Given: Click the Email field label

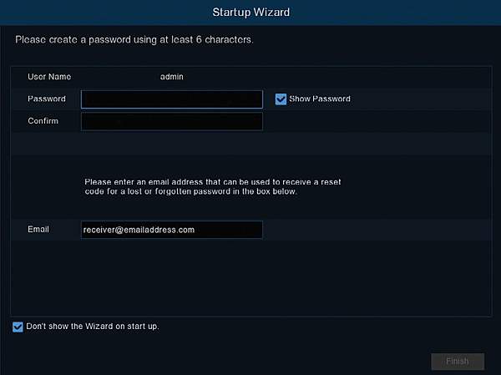Looking at the screenshot, I should tap(38, 229).
